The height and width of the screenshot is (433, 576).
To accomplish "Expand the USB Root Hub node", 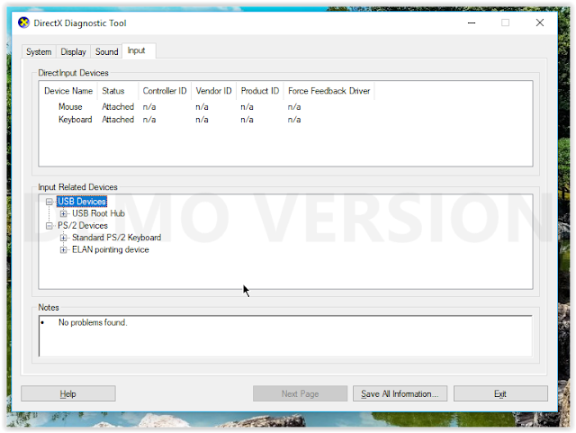I will pos(64,214).
